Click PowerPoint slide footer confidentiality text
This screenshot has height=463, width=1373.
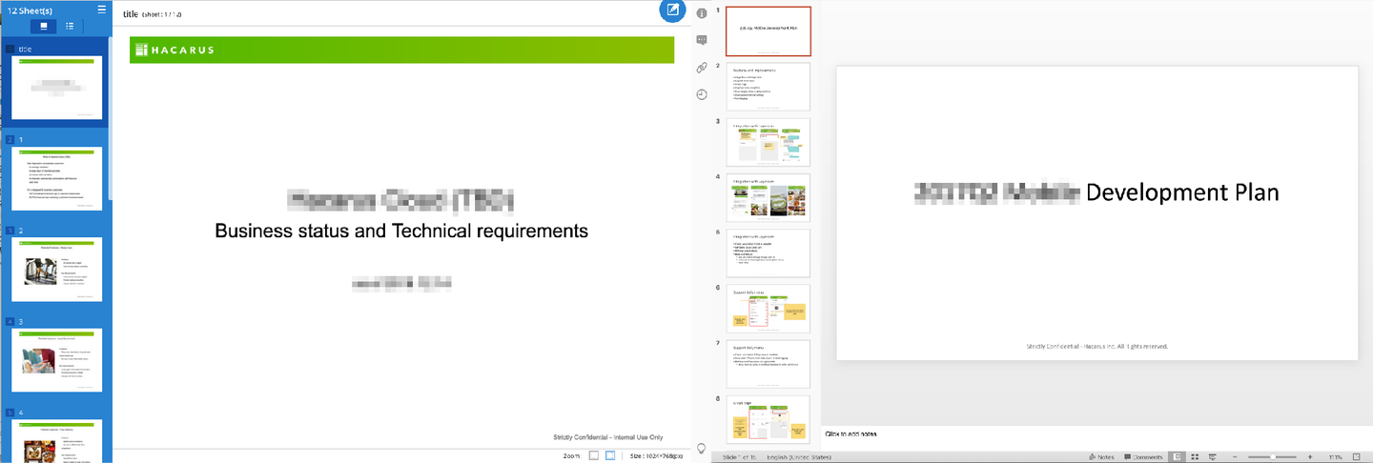[1096, 346]
